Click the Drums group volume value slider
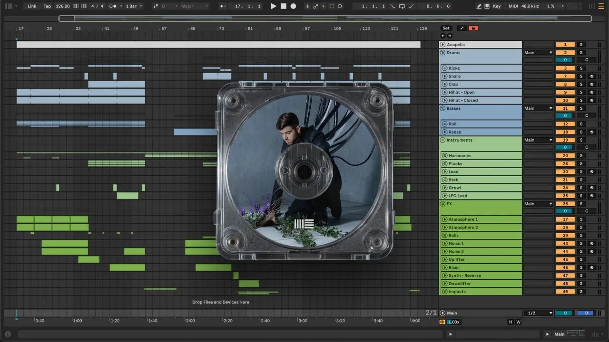609x342 pixels. tap(565, 60)
